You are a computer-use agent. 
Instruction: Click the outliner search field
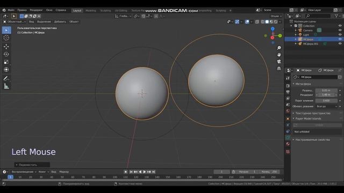pyautogui.click(x=318, y=16)
